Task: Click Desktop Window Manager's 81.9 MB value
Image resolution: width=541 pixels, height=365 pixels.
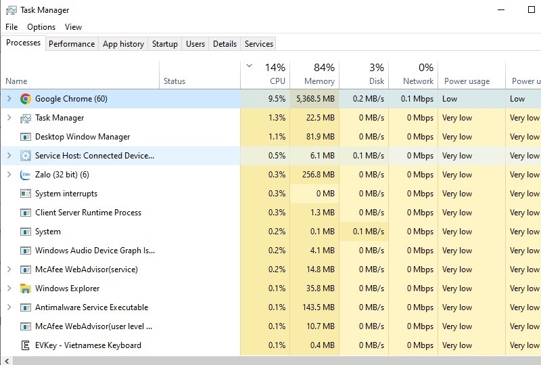Action: click(x=320, y=137)
